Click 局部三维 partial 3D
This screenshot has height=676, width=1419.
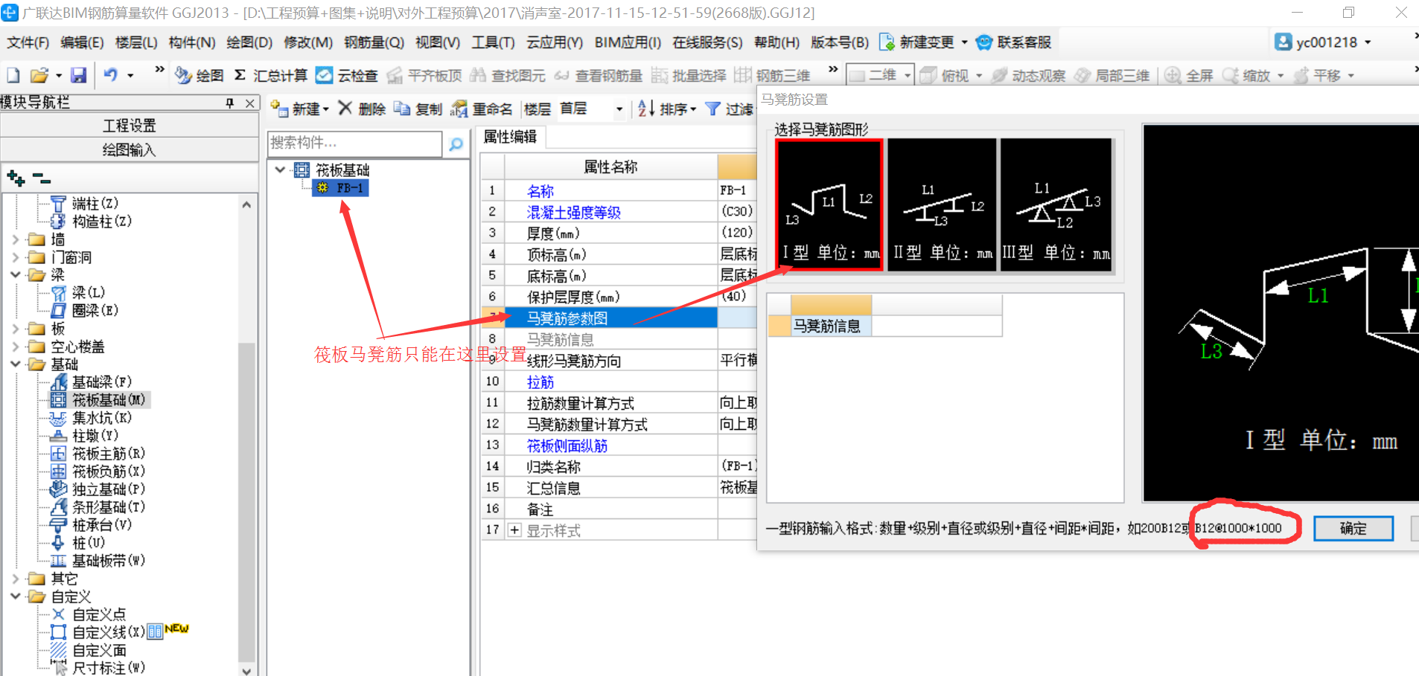point(1112,75)
